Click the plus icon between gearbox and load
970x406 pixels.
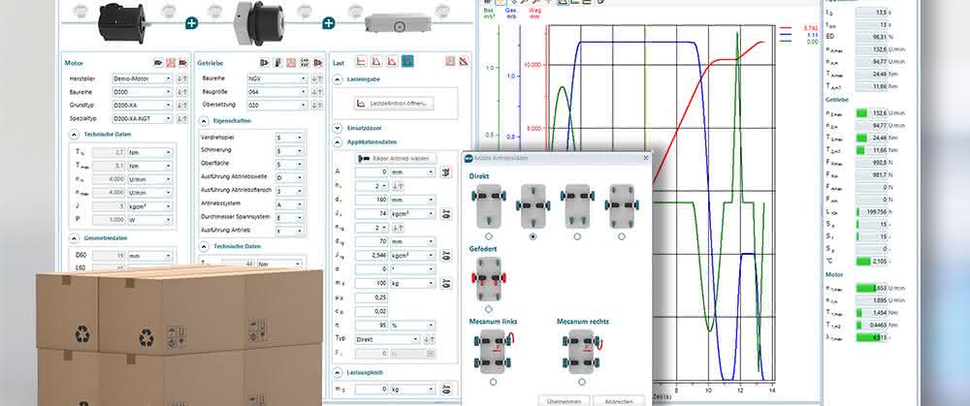(329, 23)
